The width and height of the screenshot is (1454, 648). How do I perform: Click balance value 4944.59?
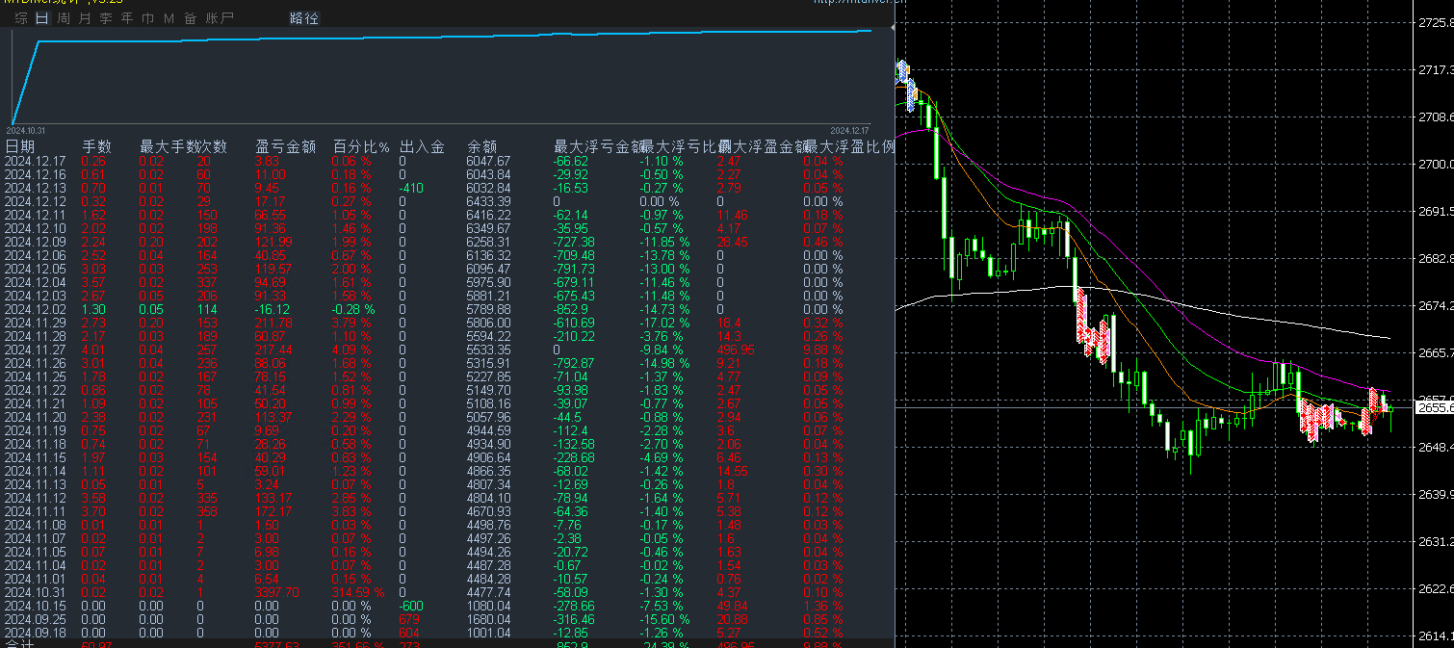[x=489, y=430]
